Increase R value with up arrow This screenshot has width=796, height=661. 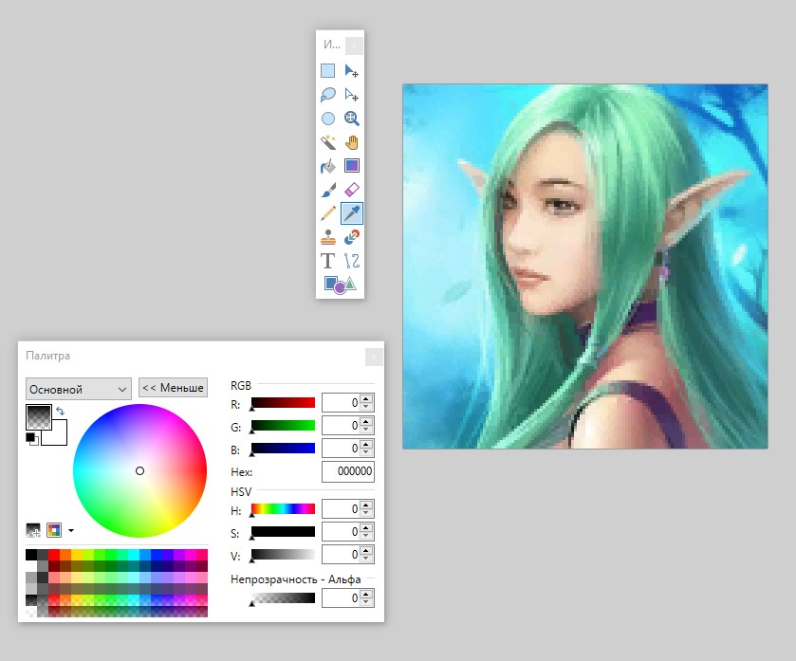tap(366, 398)
